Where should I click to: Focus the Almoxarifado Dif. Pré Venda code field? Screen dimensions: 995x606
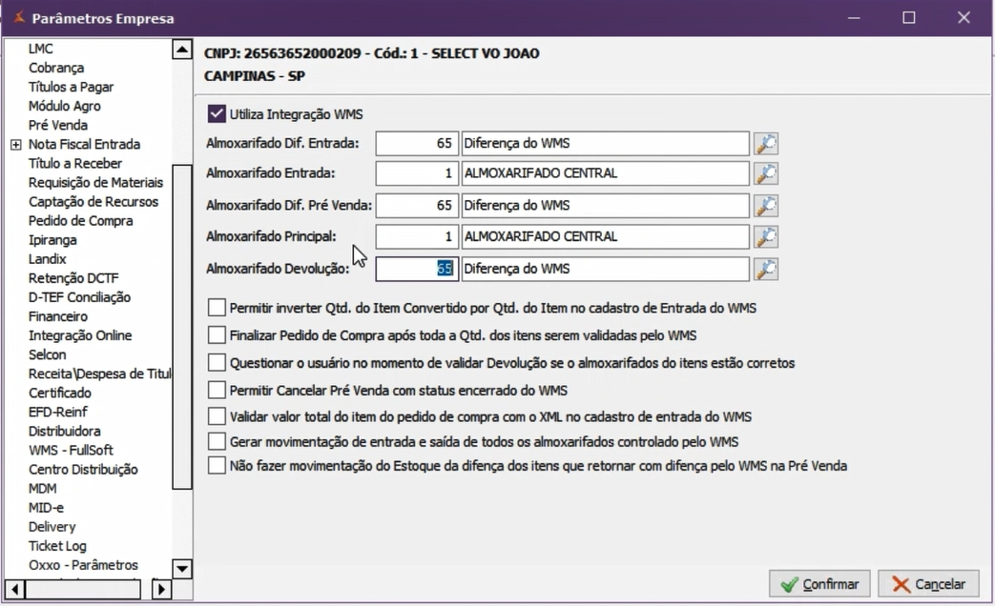point(416,206)
